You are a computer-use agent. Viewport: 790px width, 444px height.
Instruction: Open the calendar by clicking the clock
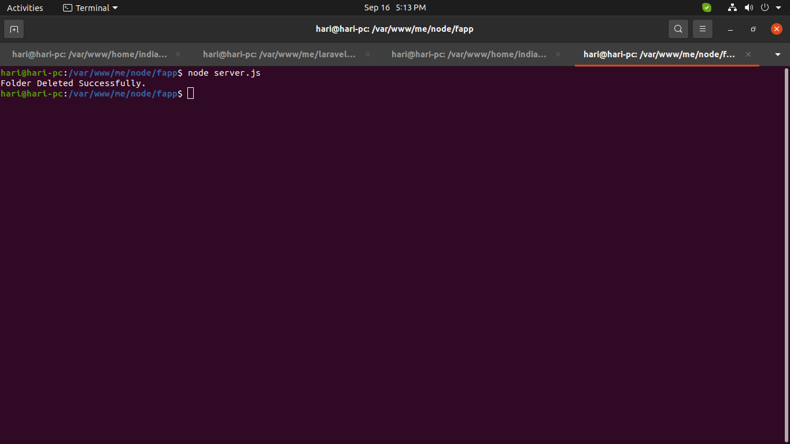[395, 8]
